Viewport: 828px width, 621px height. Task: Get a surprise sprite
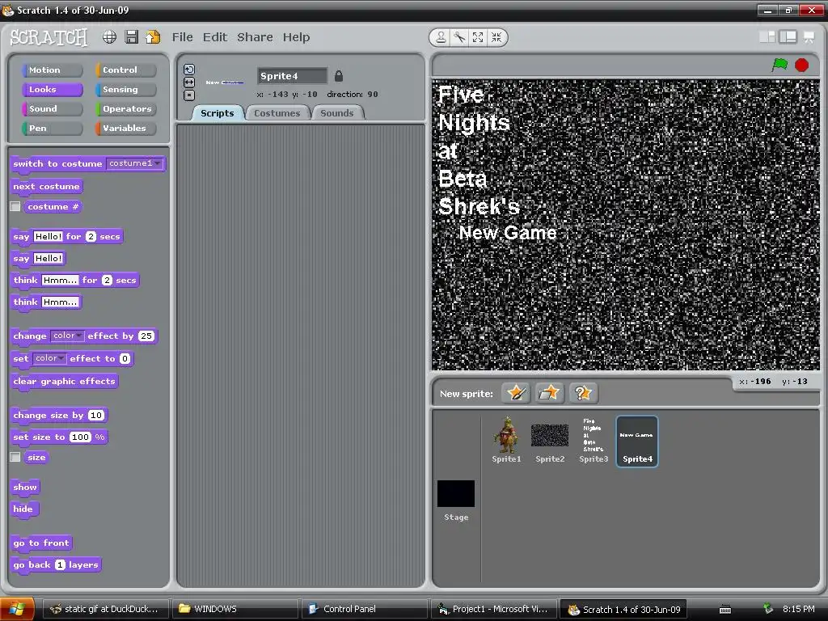pos(583,393)
